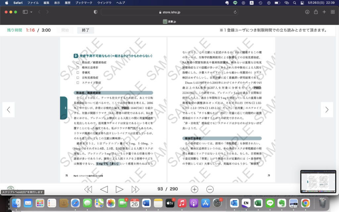Jump to first page double-left arrow
This screenshot has width=339, height=212.
pyautogui.click(x=88, y=189)
